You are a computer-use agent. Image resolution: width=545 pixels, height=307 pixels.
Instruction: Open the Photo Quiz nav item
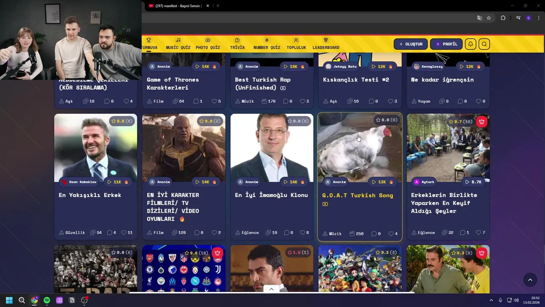[208, 44]
